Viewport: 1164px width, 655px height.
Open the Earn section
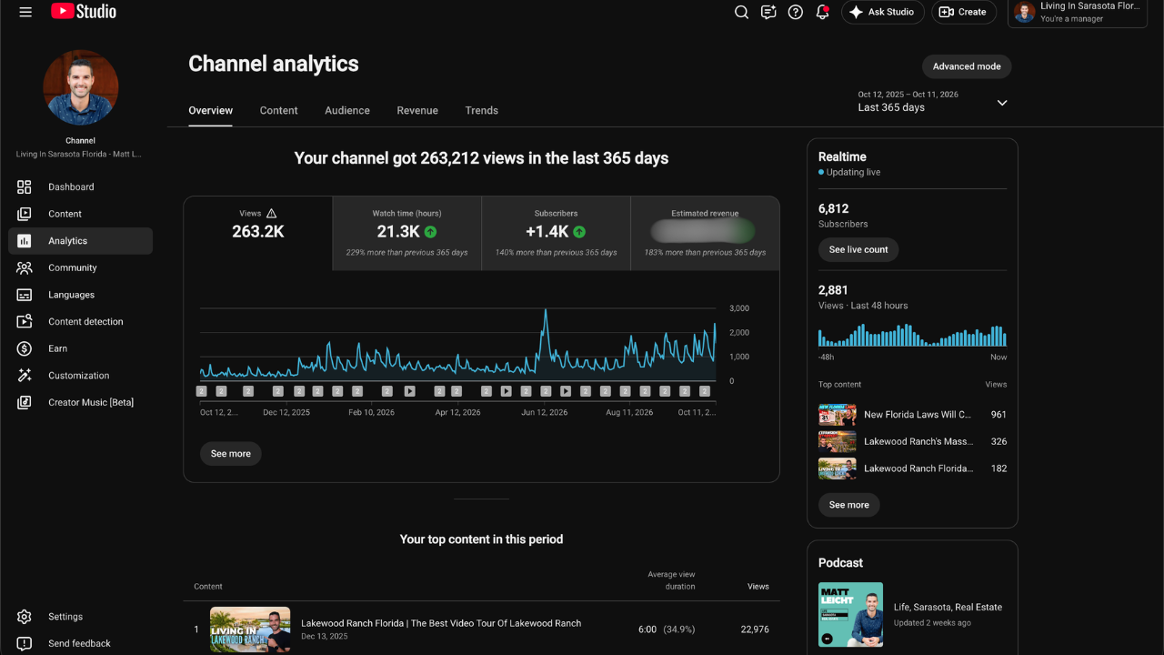(x=80, y=348)
